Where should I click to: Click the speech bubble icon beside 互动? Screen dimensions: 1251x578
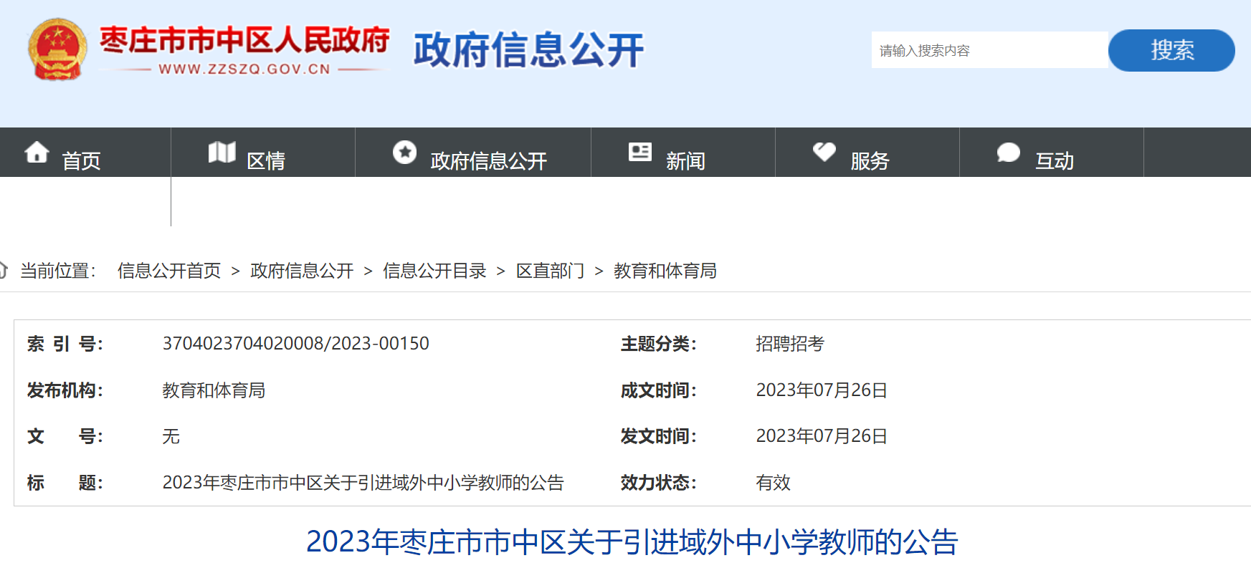[1008, 152]
